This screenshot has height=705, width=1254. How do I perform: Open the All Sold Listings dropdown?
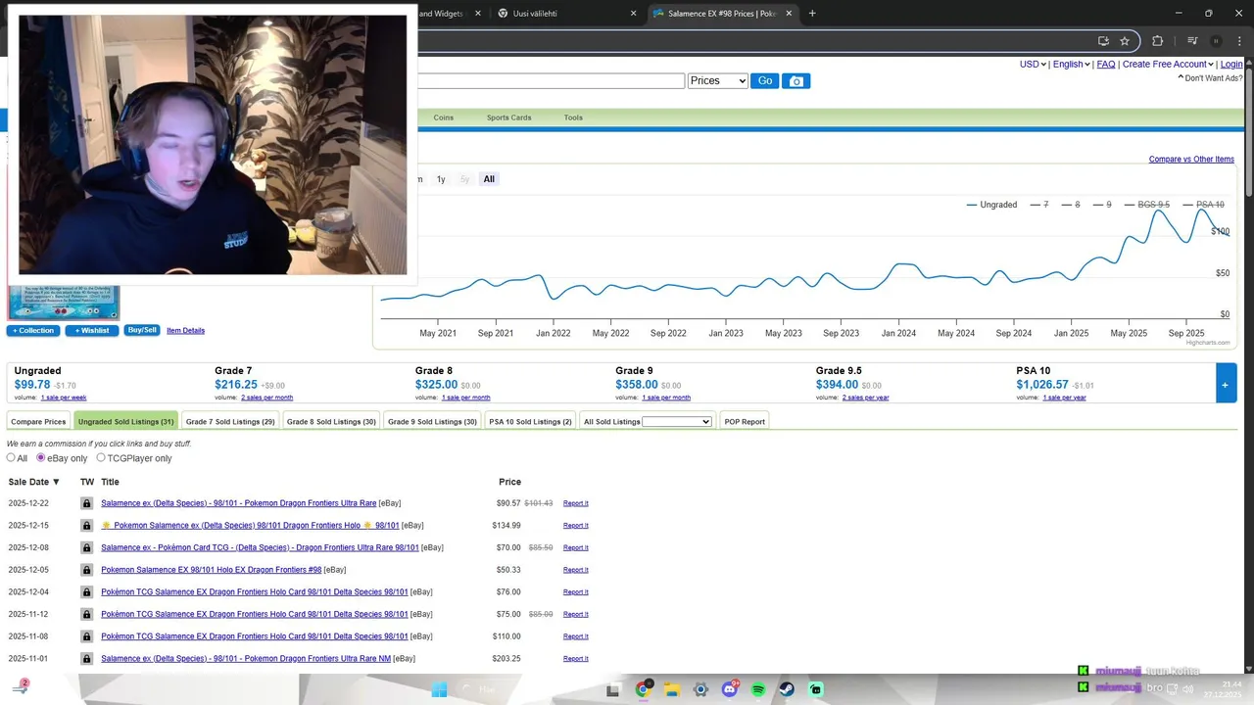[676, 422]
